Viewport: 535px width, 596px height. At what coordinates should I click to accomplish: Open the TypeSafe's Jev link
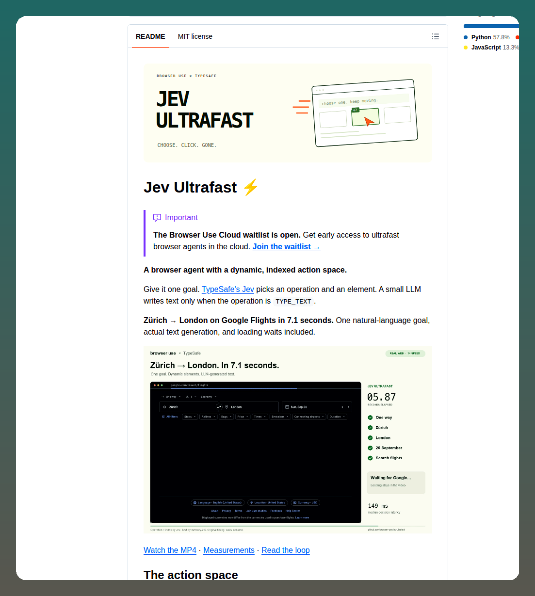tap(228, 289)
